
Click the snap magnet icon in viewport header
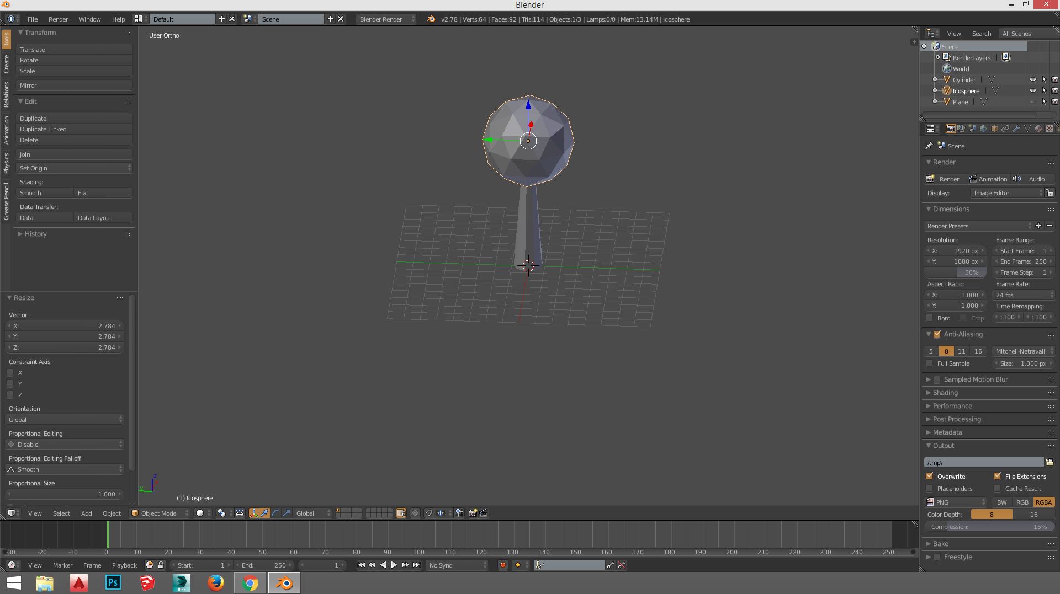(428, 513)
